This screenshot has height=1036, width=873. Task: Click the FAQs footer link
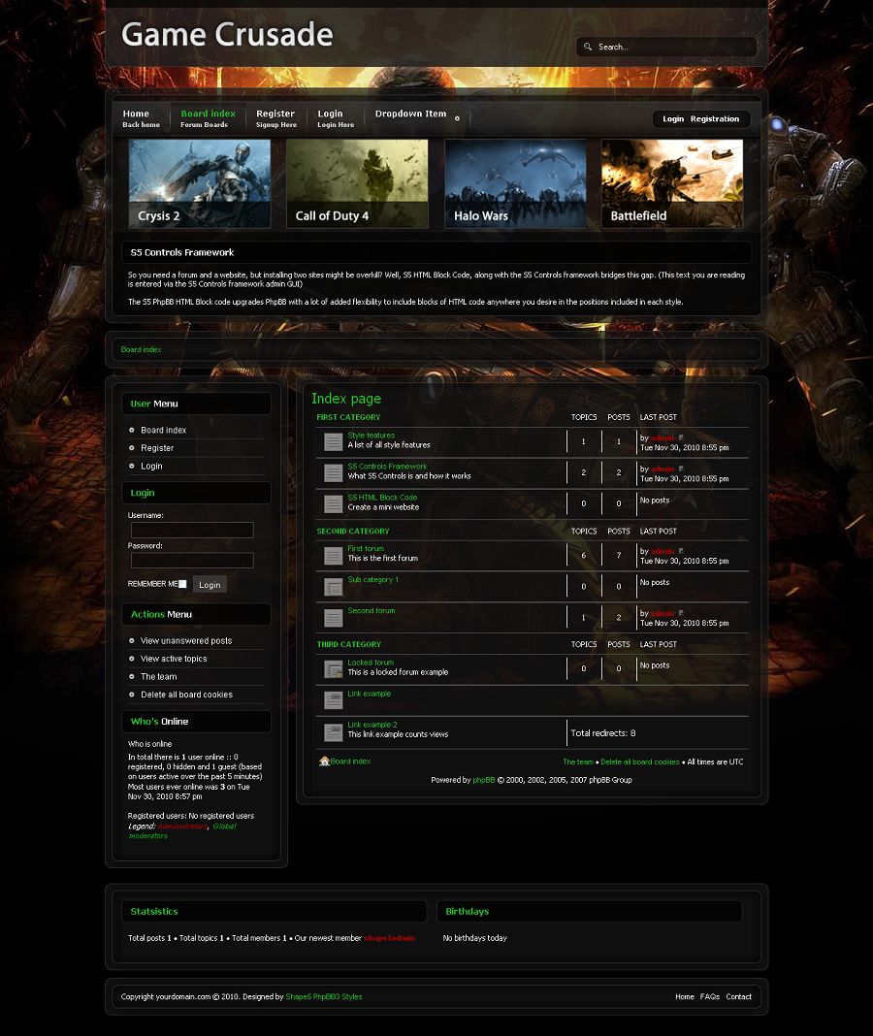click(710, 997)
